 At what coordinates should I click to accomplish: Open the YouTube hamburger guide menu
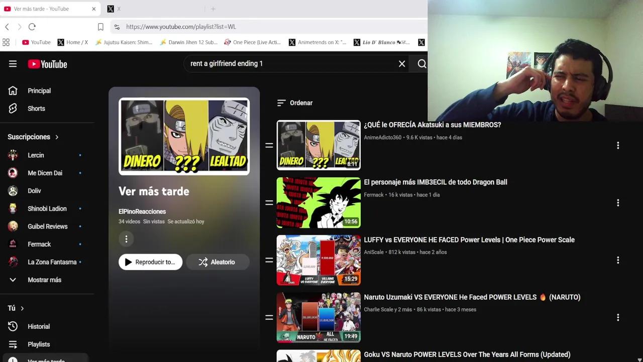(13, 64)
